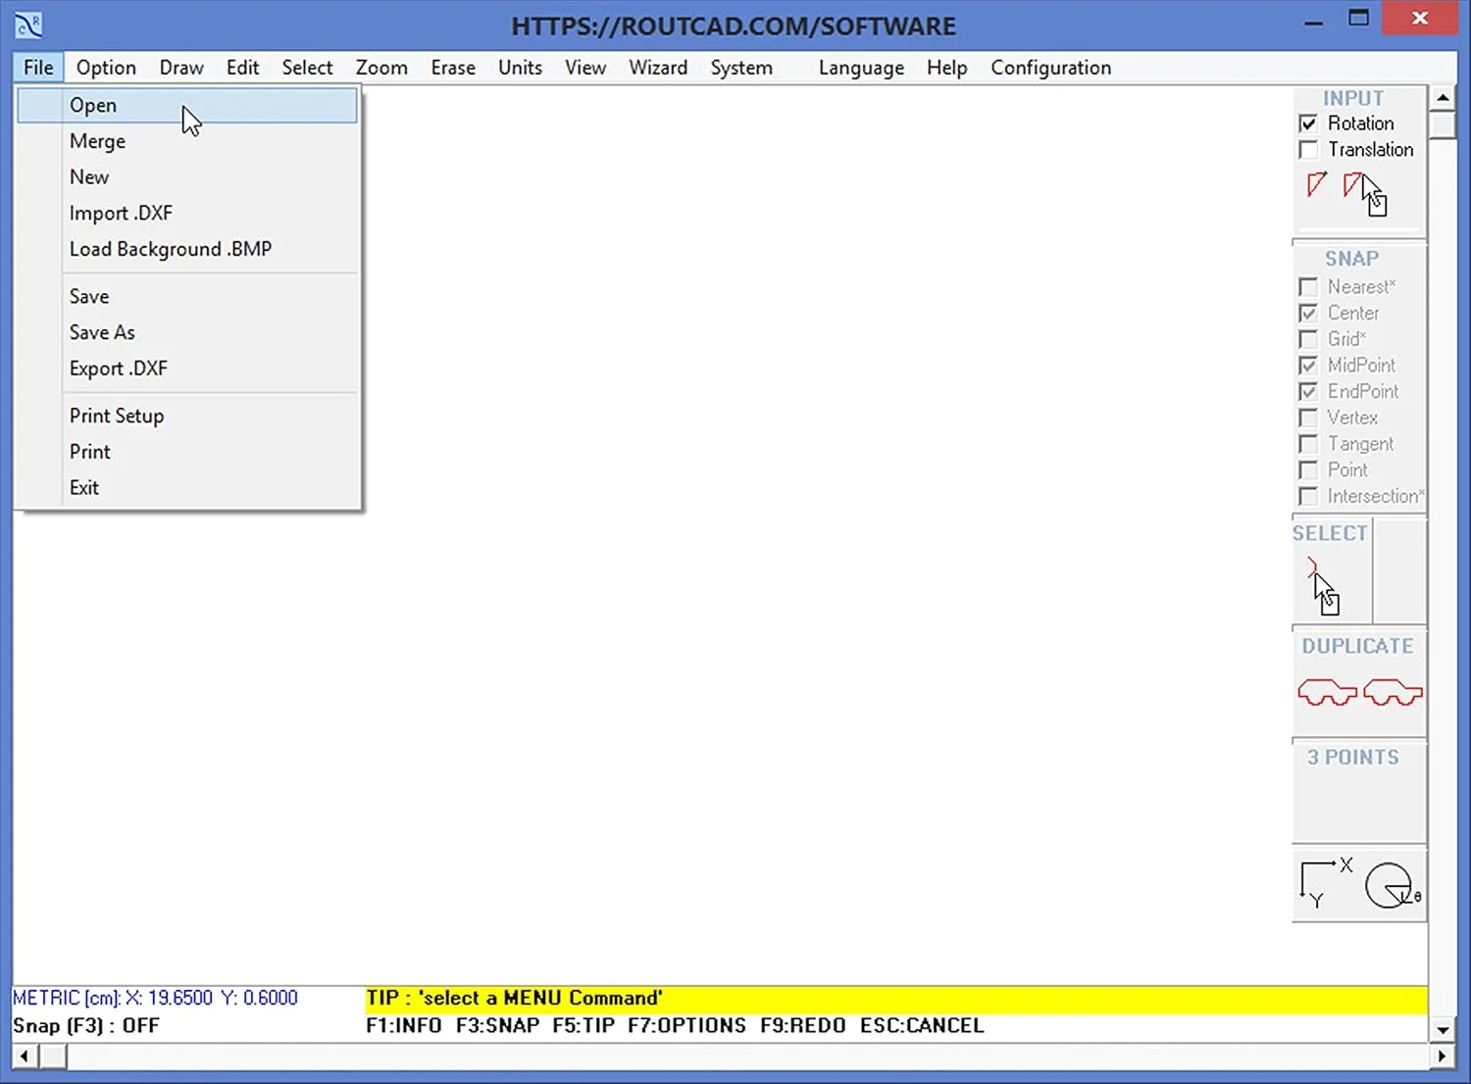Choose Save As from the File menu

(101, 332)
